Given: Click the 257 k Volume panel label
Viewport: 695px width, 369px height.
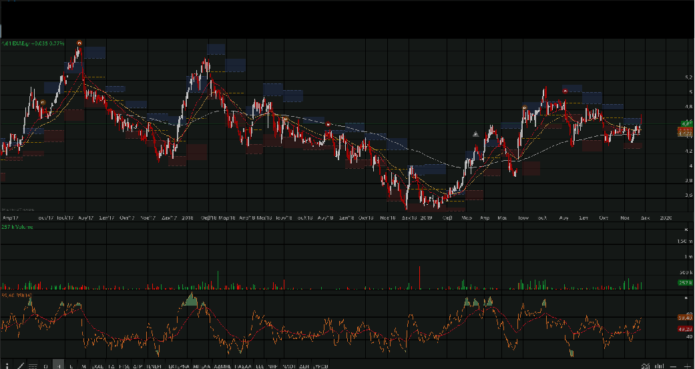Looking at the screenshot, I should (17, 228).
